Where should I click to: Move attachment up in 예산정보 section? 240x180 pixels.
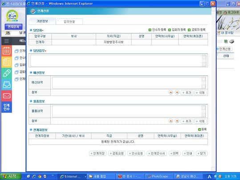[171, 92]
